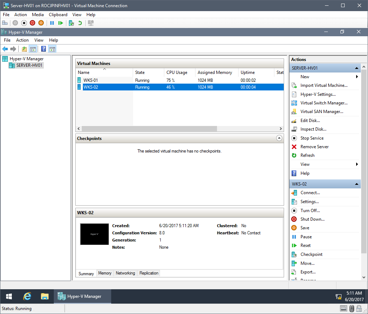Open Virtual SAN Manager

pyautogui.click(x=322, y=112)
